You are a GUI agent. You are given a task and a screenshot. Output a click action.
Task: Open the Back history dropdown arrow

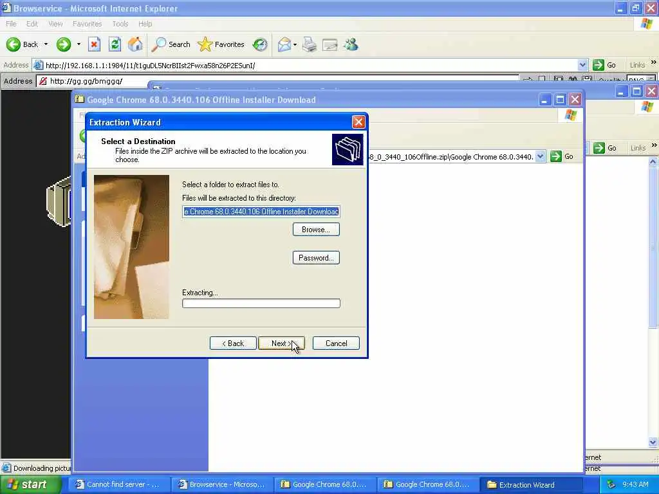click(x=46, y=44)
